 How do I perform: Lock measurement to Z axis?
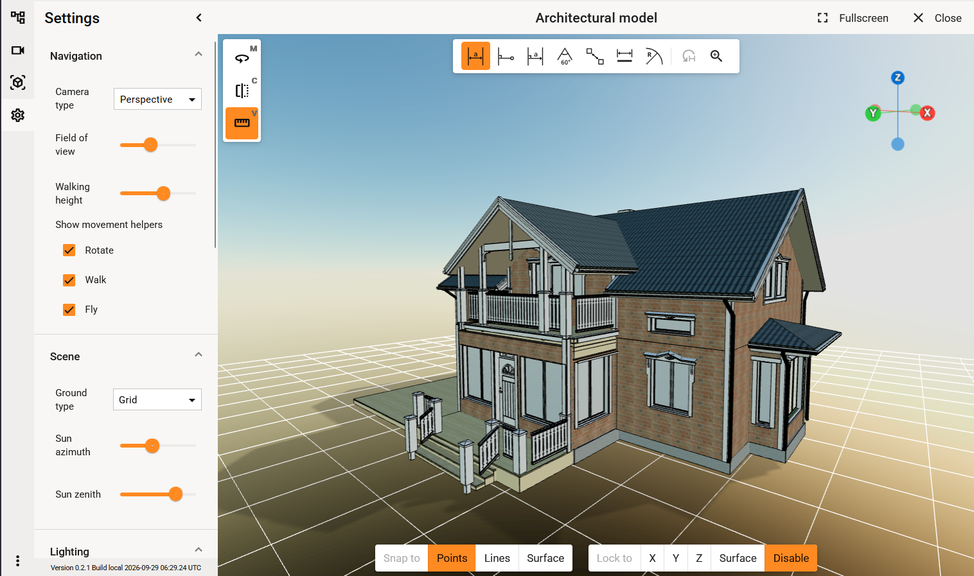pos(699,558)
